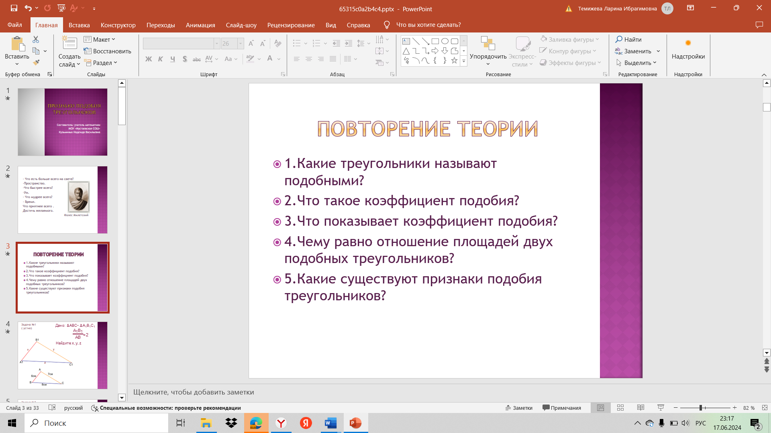This screenshot has height=433, width=771.
Task: Select slide 4 thumbnail with triangles
Action: [x=62, y=355]
